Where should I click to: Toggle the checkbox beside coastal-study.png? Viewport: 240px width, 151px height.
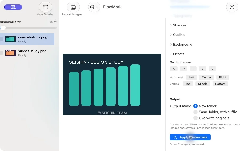(x=1, y=39)
